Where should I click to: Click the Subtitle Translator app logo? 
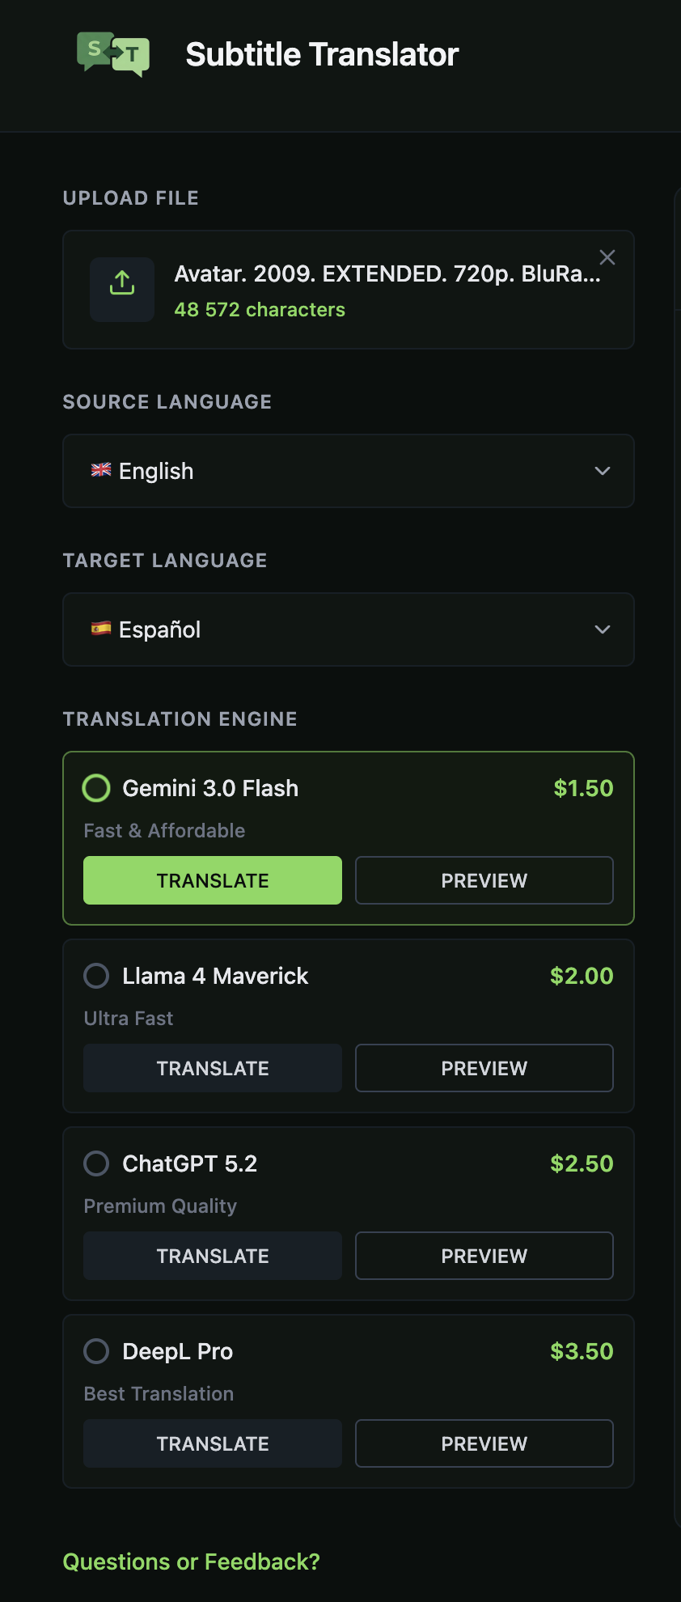point(113,54)
